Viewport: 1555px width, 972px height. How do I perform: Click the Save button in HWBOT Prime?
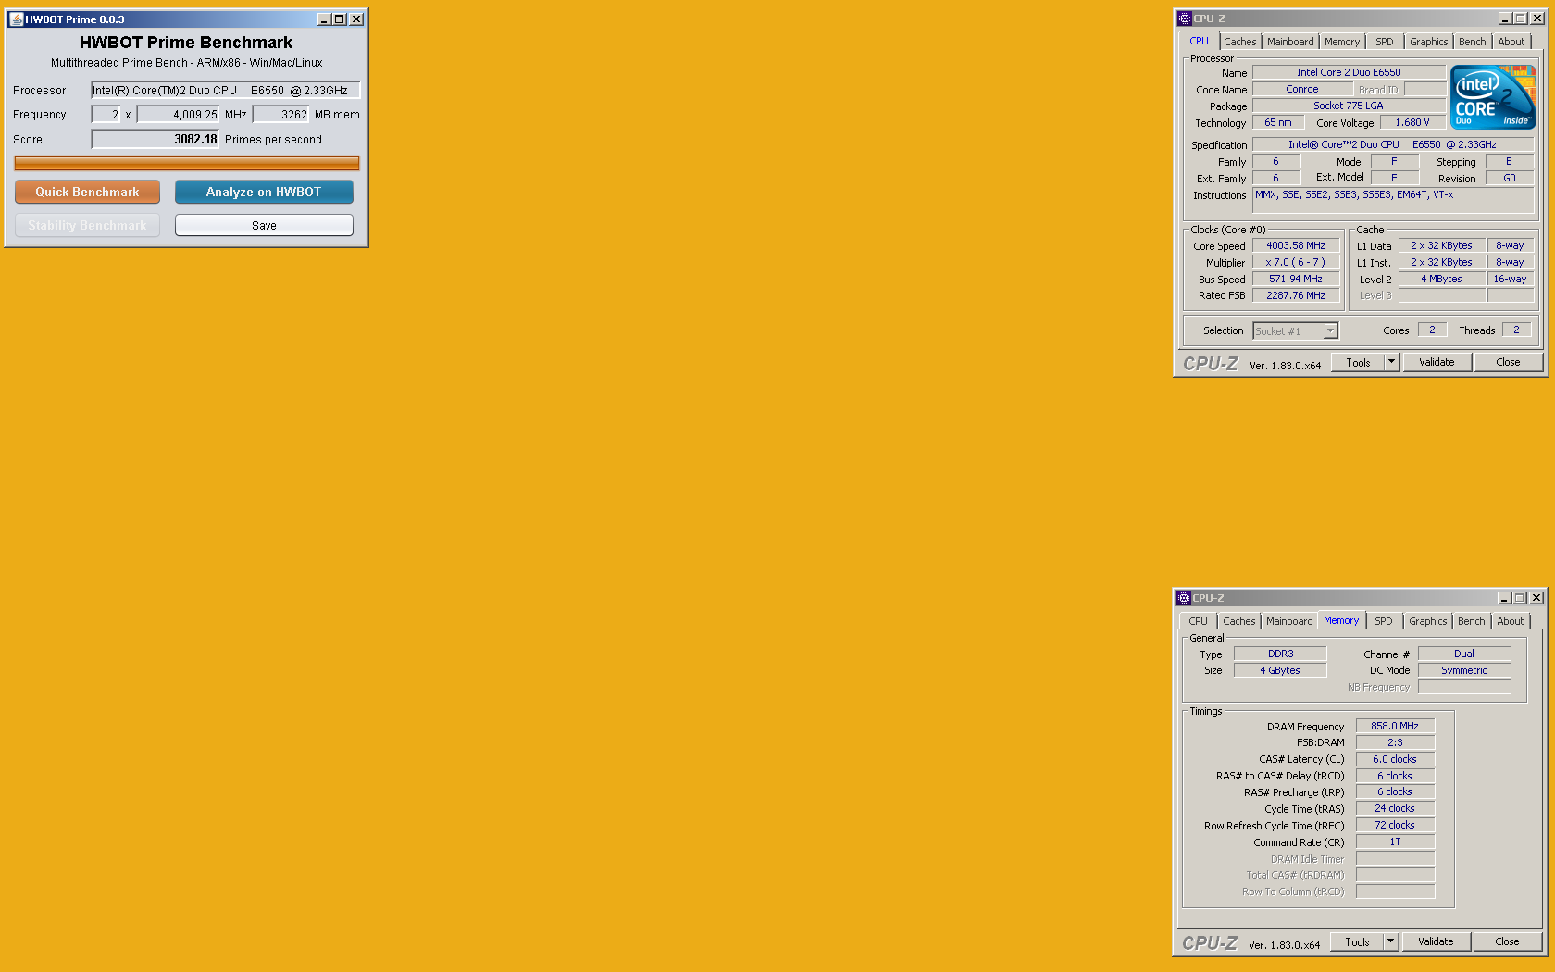(264, 225)
